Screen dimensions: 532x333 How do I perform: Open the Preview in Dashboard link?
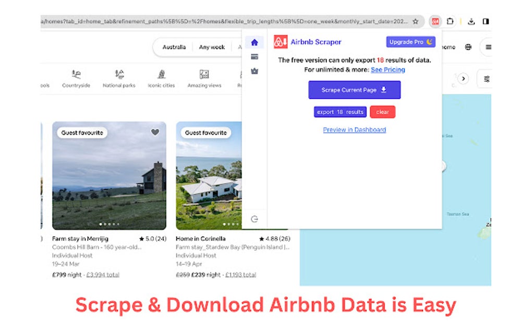coord(354,129)
